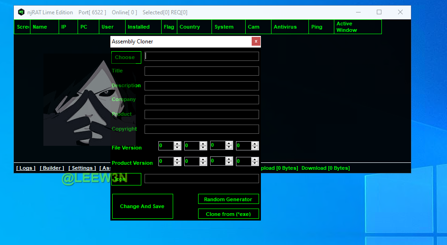Increase first File Version number spinner
This screenshot has width=447, height=245.
pos(177,144)
